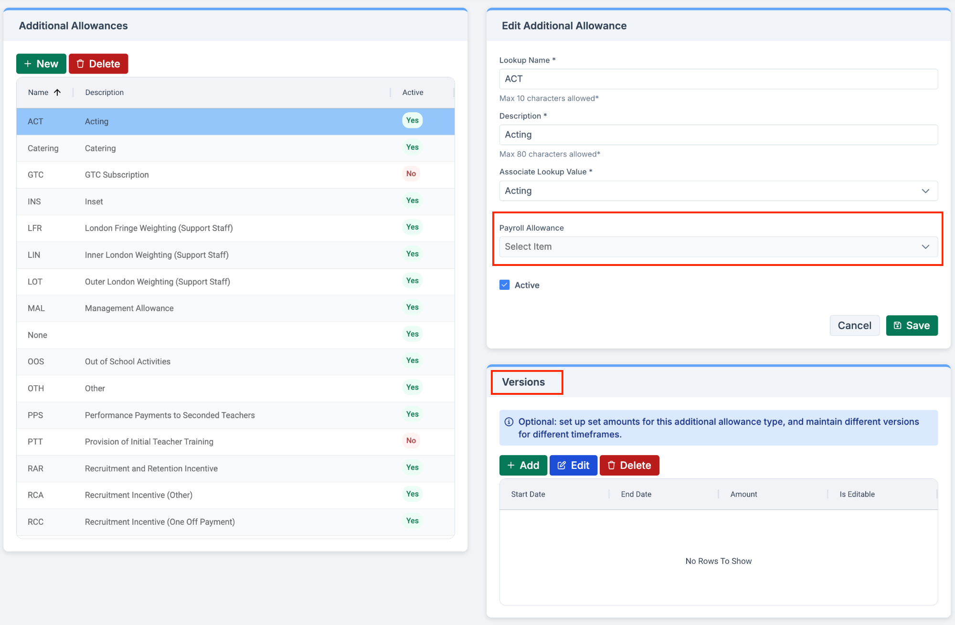The height and width of the screenshot is (625, 955).
Task: Click into the Lookup Name field
Action: pyautogui.click(x=718, y=79)
